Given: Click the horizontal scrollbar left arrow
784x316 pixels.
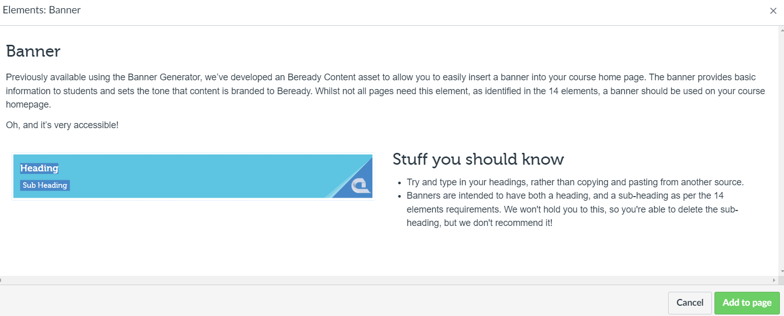Looking at the screenshot, I should (3, 280).
